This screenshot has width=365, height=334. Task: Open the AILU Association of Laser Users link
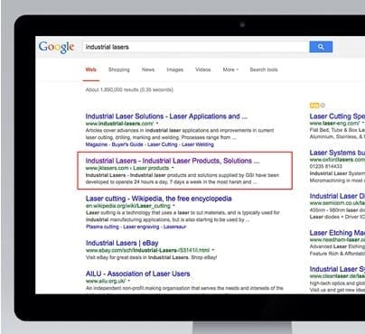pos(138,274)
